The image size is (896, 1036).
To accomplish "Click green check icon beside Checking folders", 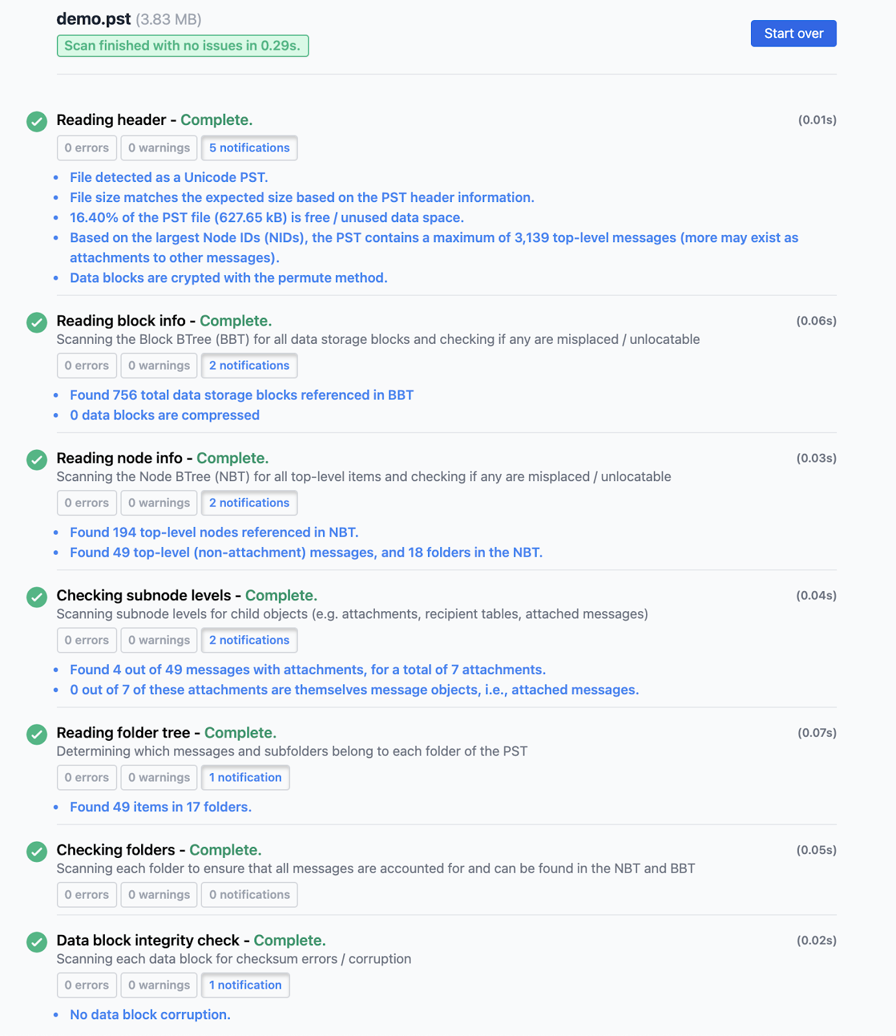I will [37, 851].
